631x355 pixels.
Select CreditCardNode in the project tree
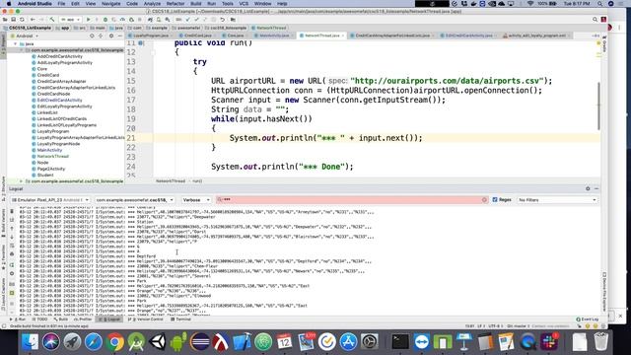click(53, 94)
